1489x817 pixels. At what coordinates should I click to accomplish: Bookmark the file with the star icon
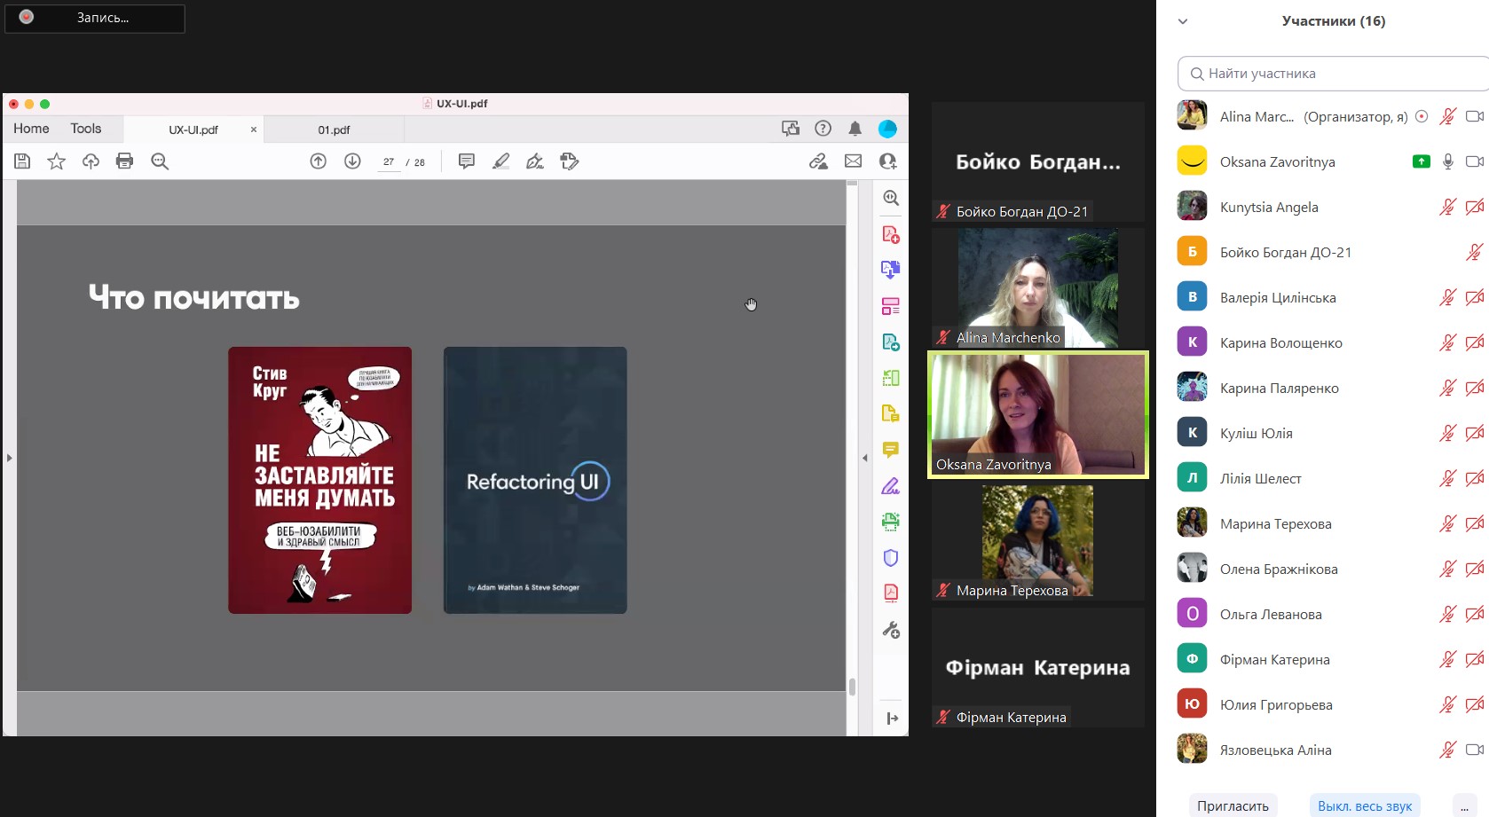57,161
